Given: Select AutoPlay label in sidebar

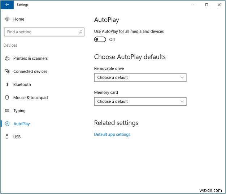Looking at the screenshot, I should 22,124.
